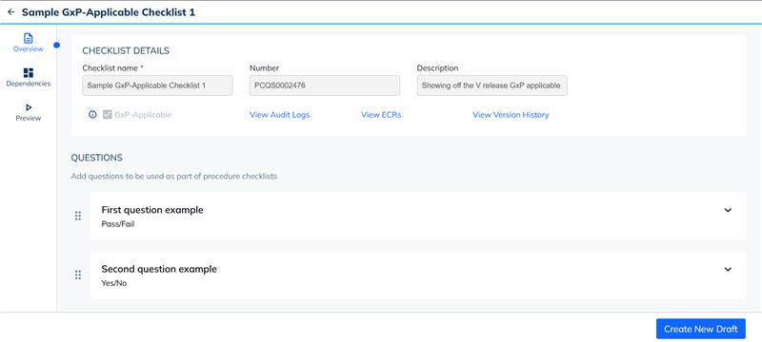Click the back arrow beside checklist title
The width and height of the screenshot is (762, 342).
pyautogui.click(x=10, y=12)
